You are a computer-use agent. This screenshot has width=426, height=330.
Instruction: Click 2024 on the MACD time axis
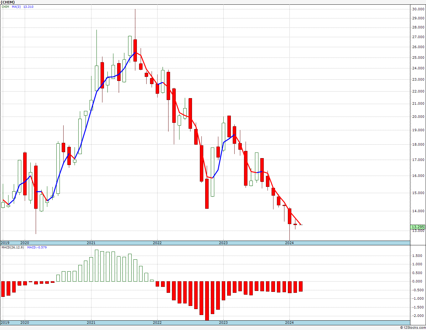(289, 322)
